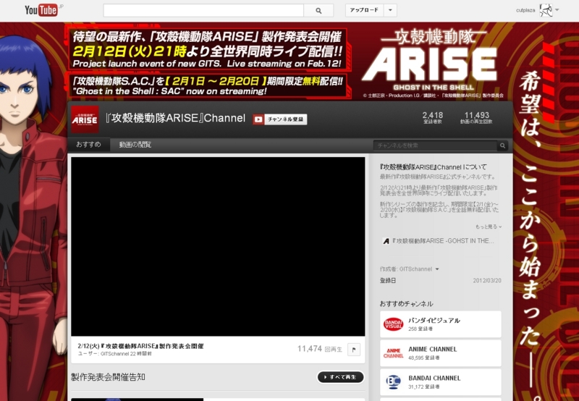Click the すべて再生 play all button

coord(340,377)
